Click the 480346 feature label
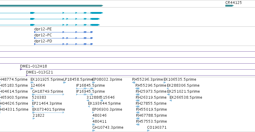The image size is (255, 132). tap(99, 115)
